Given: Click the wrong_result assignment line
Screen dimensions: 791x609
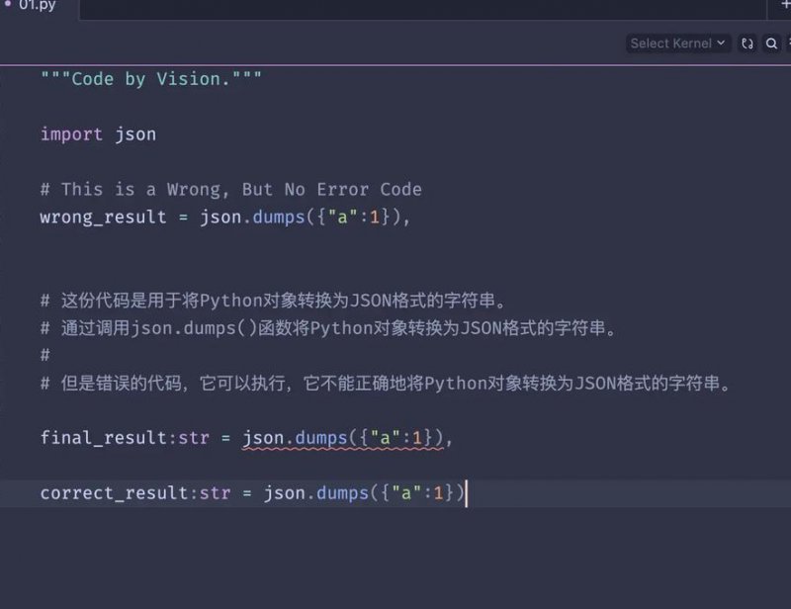Looking at the screenshot, I should 225,217.
